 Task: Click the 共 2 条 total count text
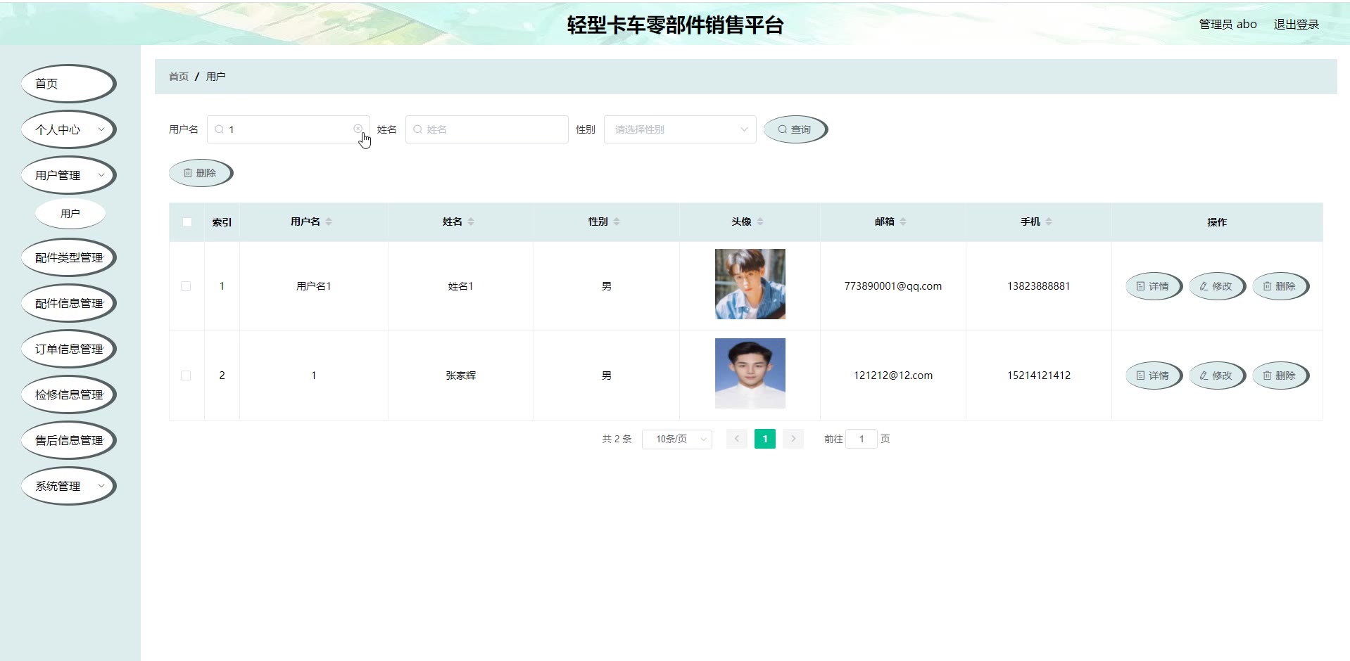(617, 439)
